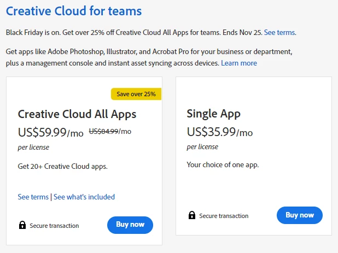Click the Your choice of one app text

point(223,164)
